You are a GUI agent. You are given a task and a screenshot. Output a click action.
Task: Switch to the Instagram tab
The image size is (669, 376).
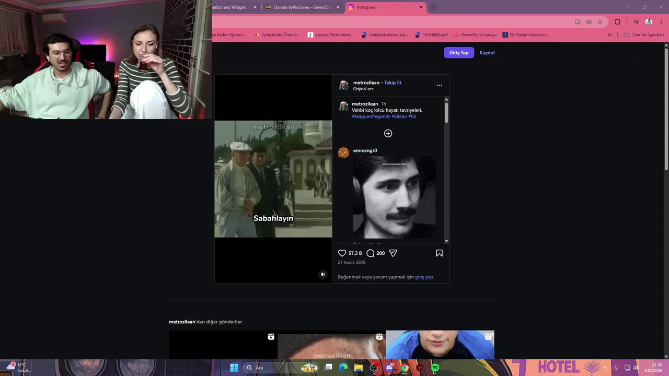click(x=385, y=7)
